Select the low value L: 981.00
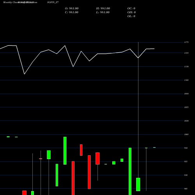The width and height of the screenshot is (195, 195). pos(103,12)
